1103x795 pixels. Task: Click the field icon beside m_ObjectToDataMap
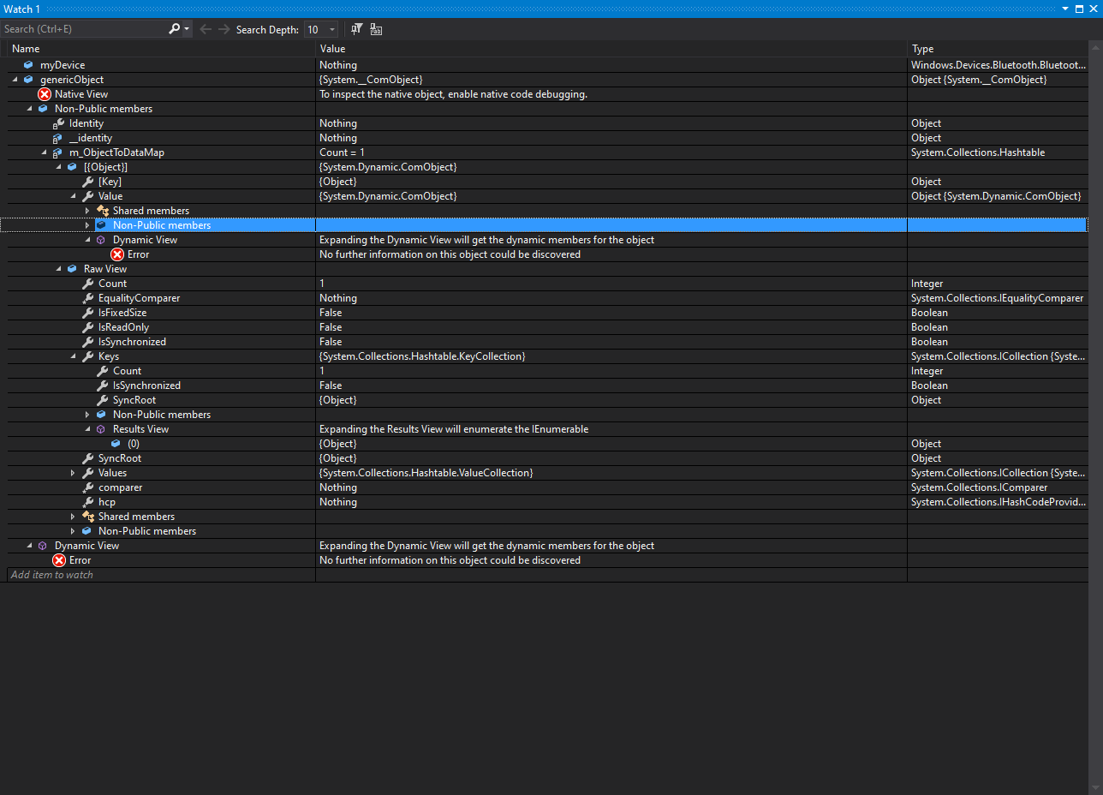pos(58,152)
